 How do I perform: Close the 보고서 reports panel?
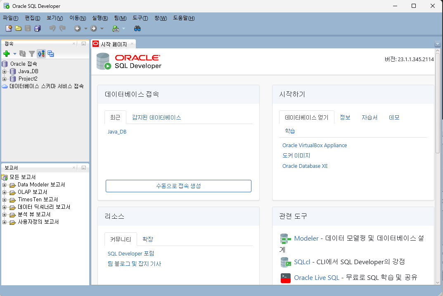pos(74,167)
